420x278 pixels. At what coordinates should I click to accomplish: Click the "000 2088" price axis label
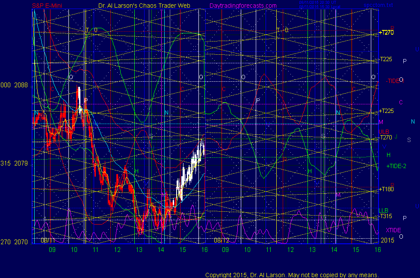click(14, 85)
